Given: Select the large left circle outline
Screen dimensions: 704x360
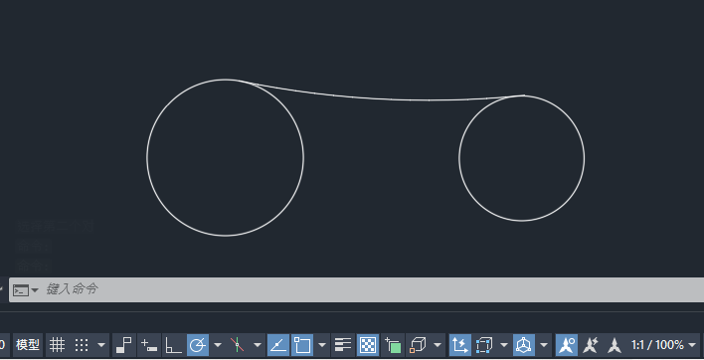Looking at the screenshot, I should [147, 157].
